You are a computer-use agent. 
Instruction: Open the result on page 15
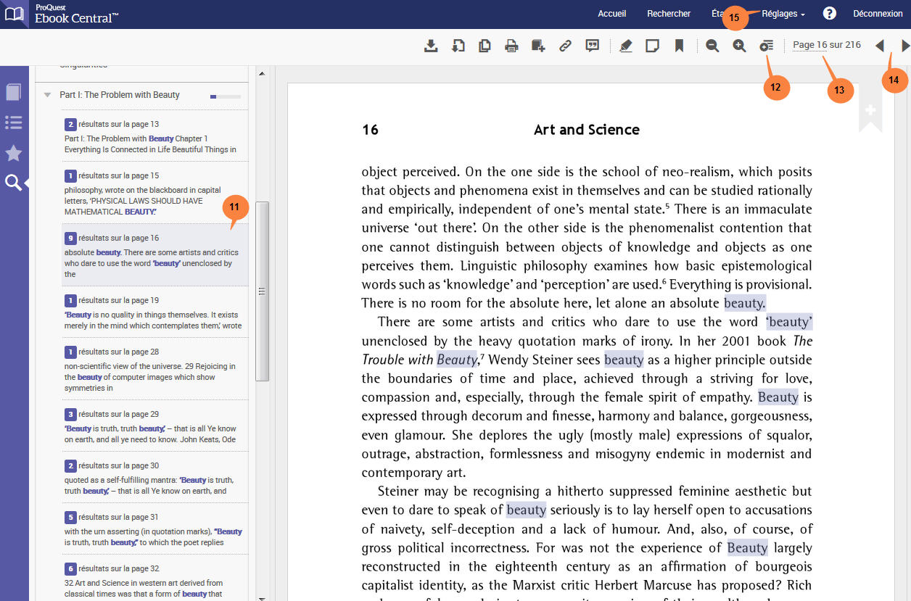(x=155, y=193)
